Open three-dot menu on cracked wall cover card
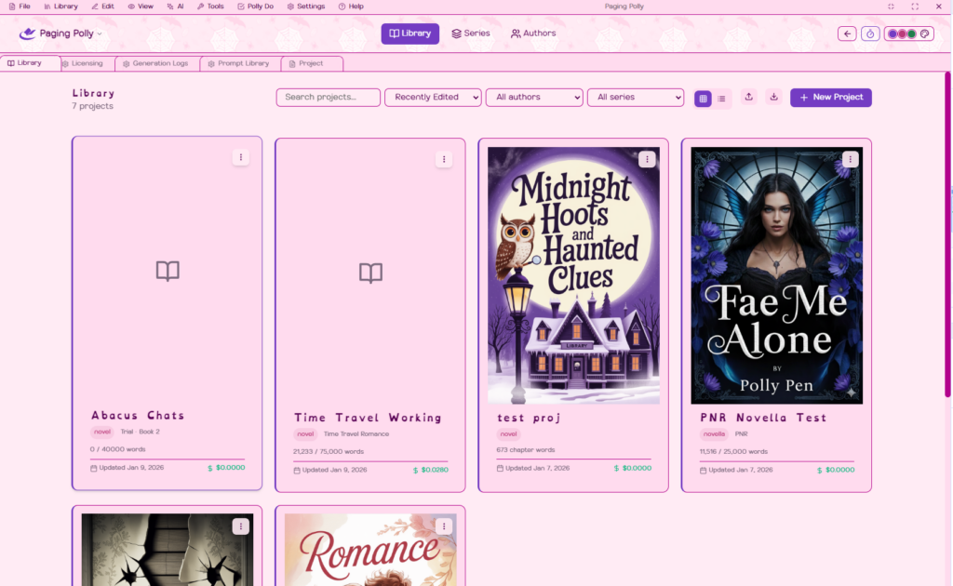The width and height of the screenshot is (953, 586). point(241,526)
